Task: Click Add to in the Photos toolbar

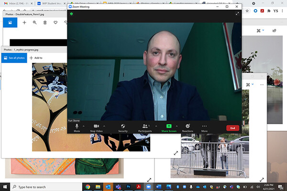Action: [36, 58]
